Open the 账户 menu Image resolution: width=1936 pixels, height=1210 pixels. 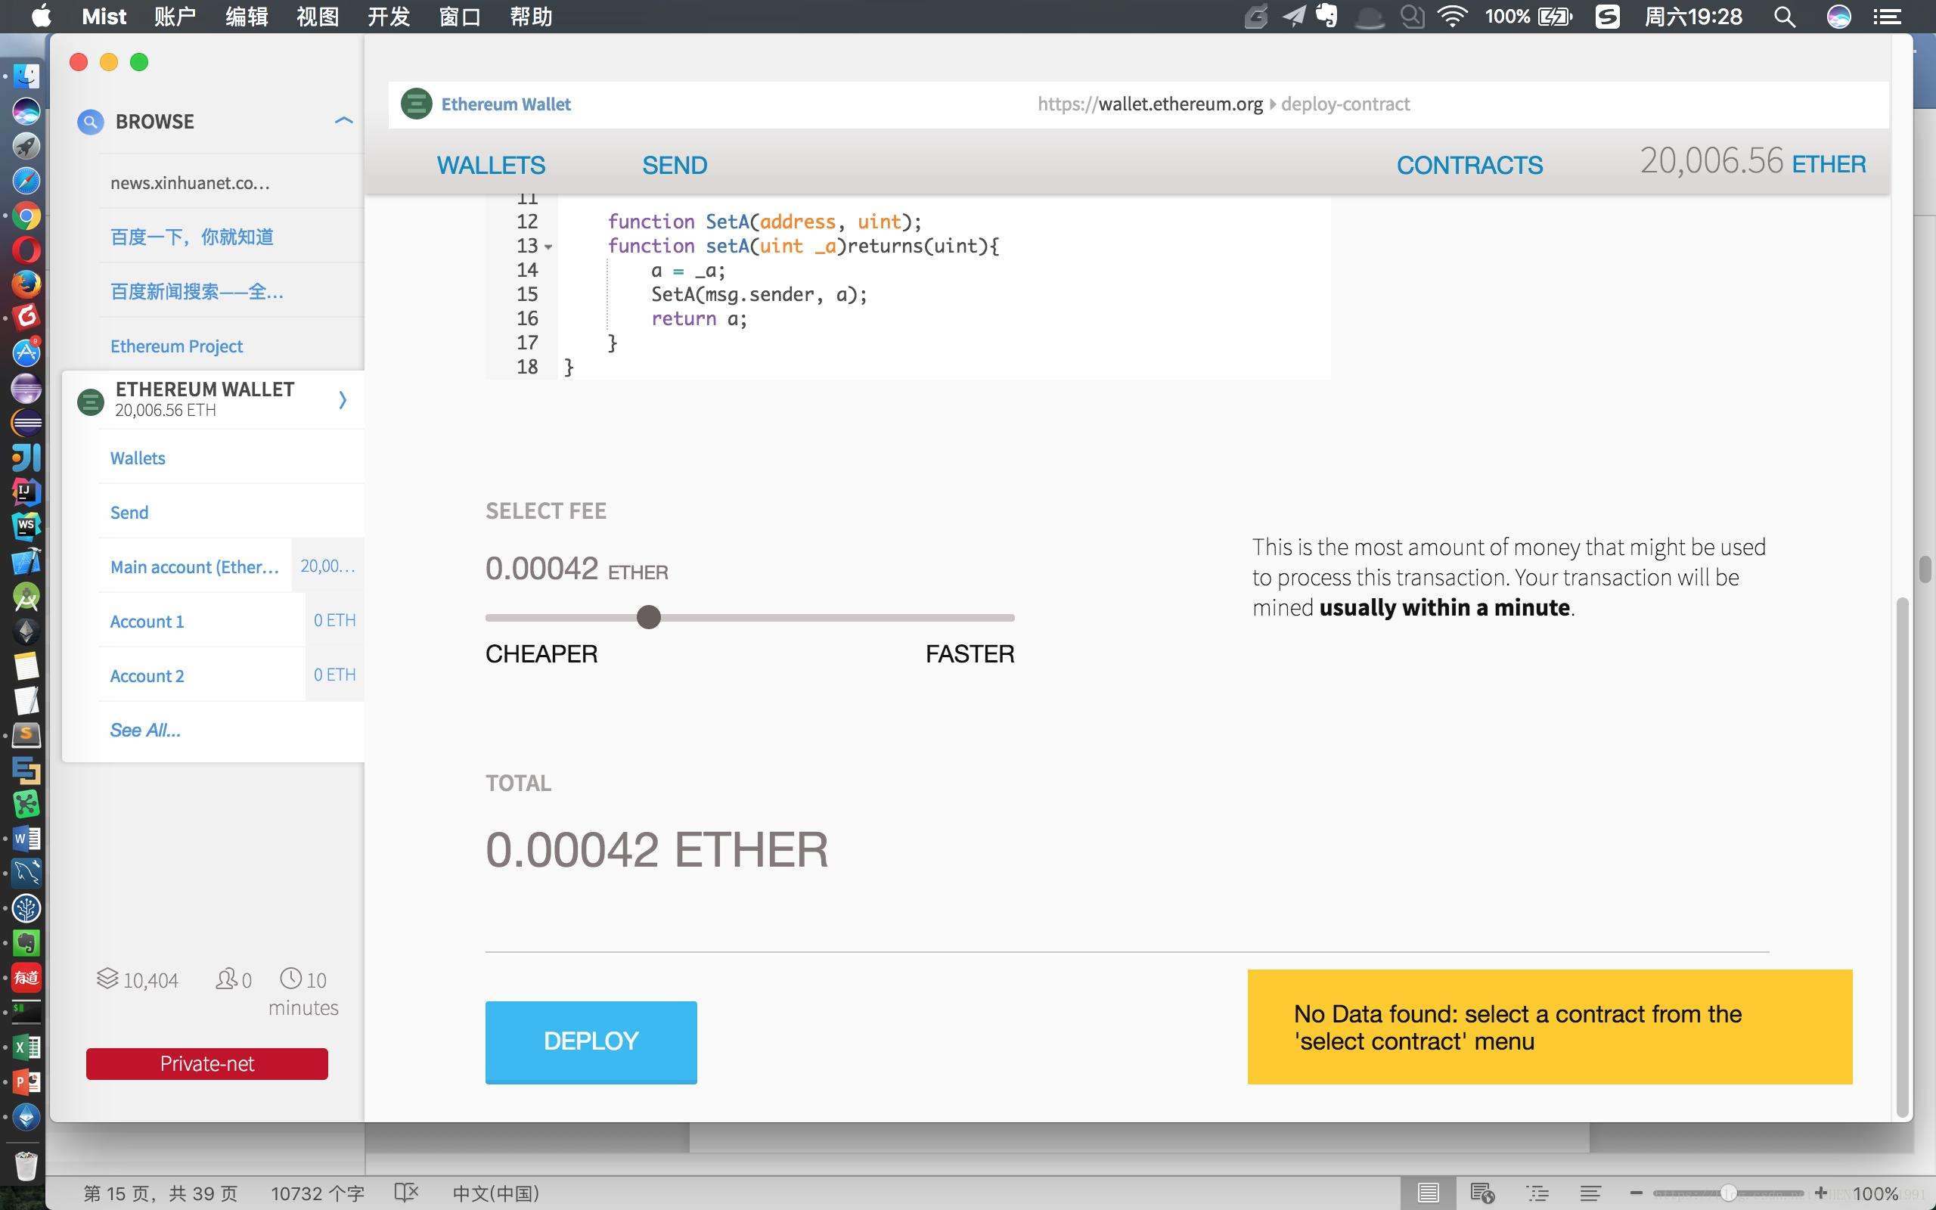coord(175,17)
